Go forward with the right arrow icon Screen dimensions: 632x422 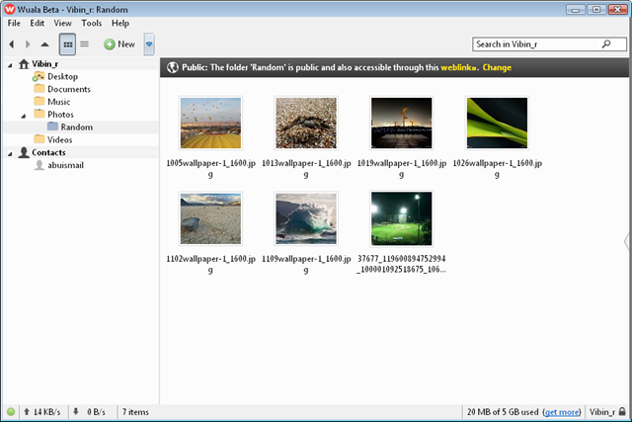(x=28, y=43)
